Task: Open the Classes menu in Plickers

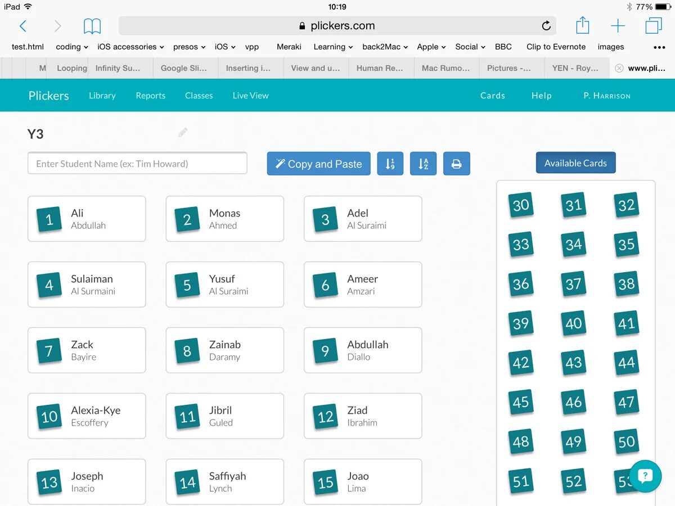Action: coord(199,96)
